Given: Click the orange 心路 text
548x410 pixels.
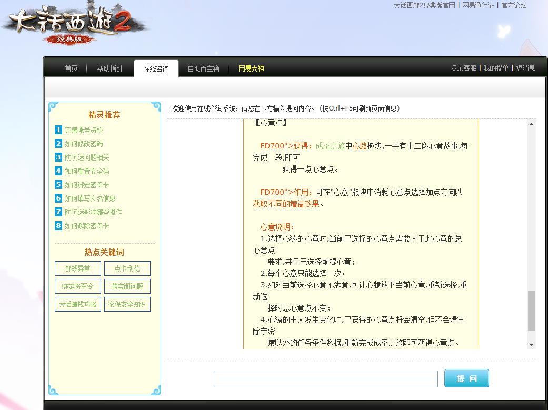Looking at the screenshot, I should pyautogui.click(x=360, y=146).
